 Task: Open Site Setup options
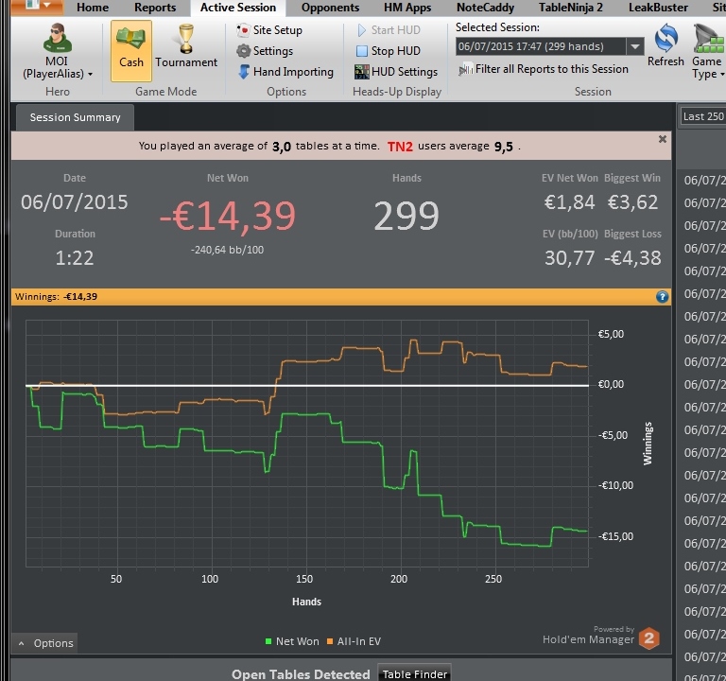[x=269, y=30]
